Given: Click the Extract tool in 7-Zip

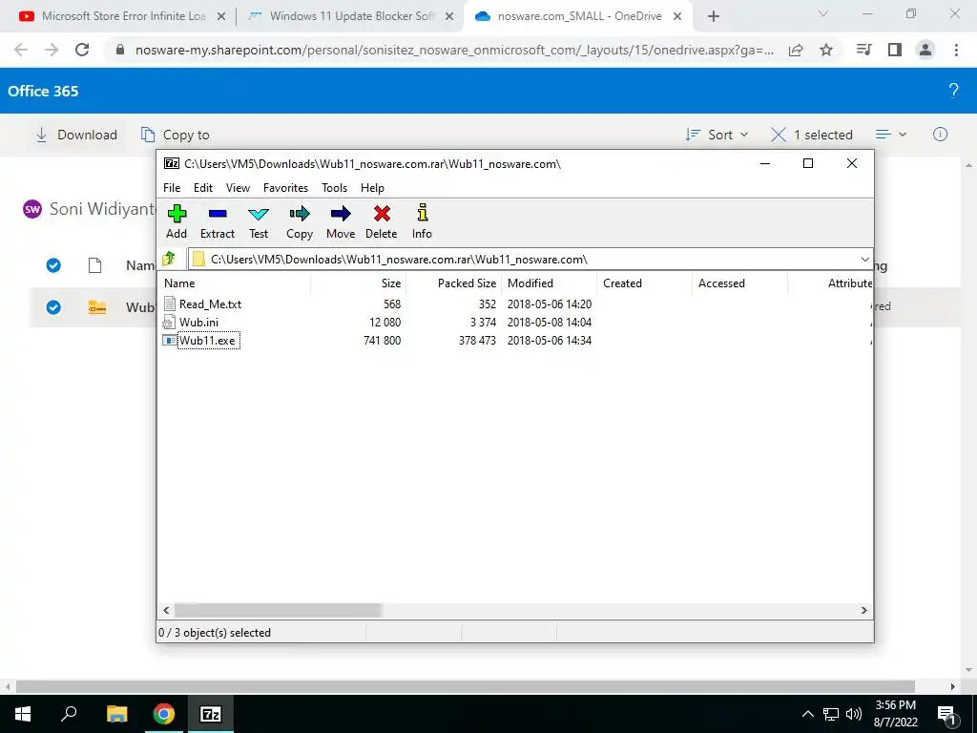Looking at the screenshot, I should pos(218,221).
